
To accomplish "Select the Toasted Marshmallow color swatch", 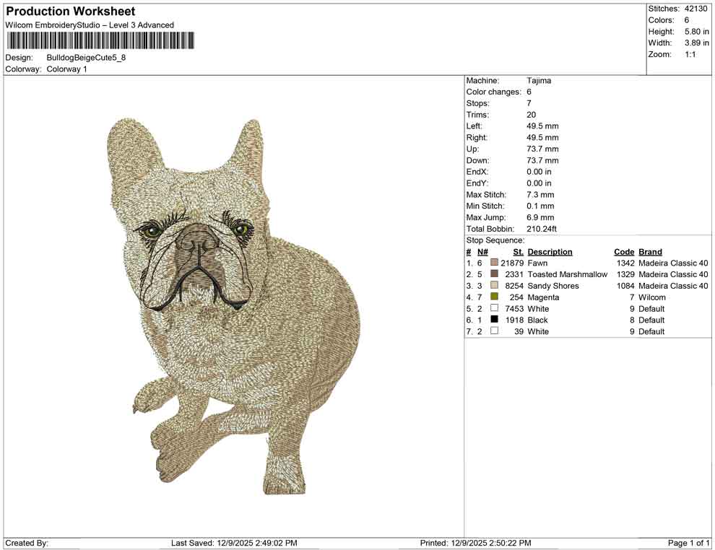I will 493,274.
